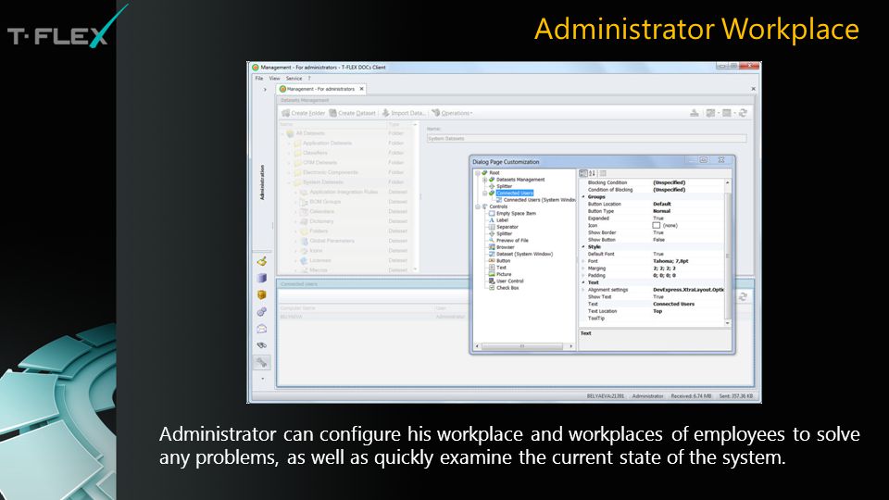
Task: Collapse the Groups property category
Action: point(583,196)
